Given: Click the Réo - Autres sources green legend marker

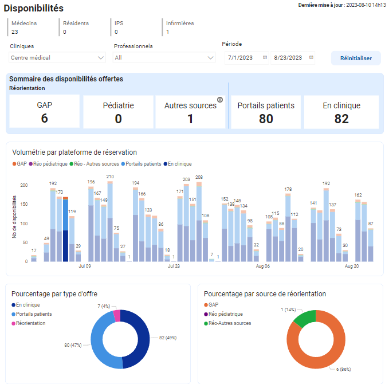Looking at the screenshot, I should [x=72, y=164].
